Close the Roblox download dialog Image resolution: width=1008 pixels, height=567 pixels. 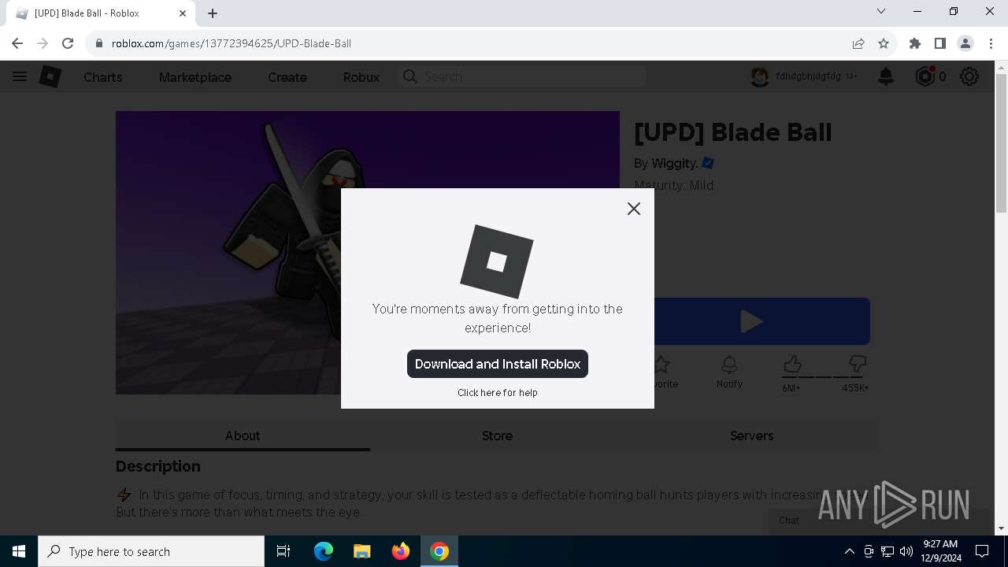[x=634, y=209]
